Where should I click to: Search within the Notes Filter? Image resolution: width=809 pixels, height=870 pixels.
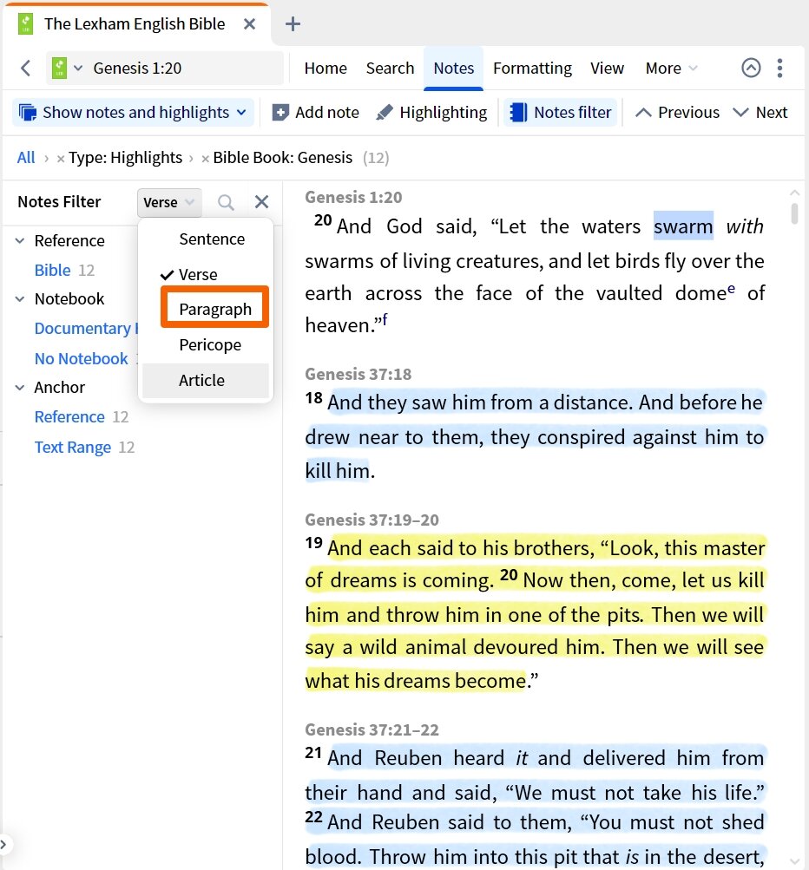(x=226, y=202)
